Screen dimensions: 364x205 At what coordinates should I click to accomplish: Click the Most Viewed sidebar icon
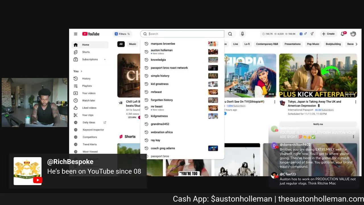pyautogui.click(x=76, y=152)
